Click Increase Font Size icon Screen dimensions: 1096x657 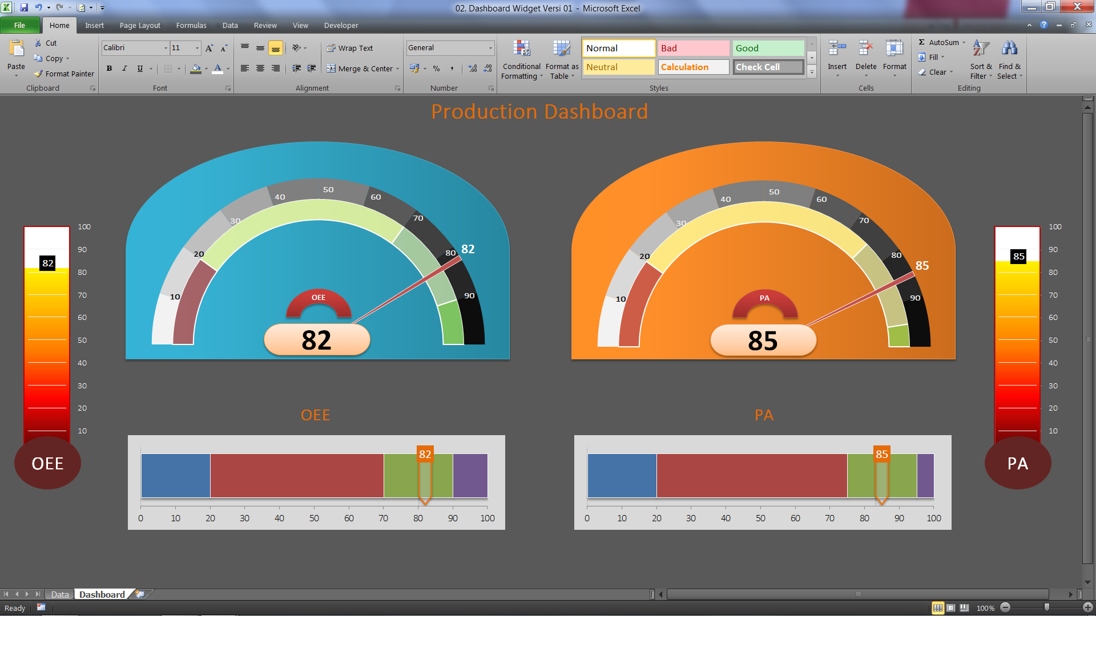(x=209, y=48)
